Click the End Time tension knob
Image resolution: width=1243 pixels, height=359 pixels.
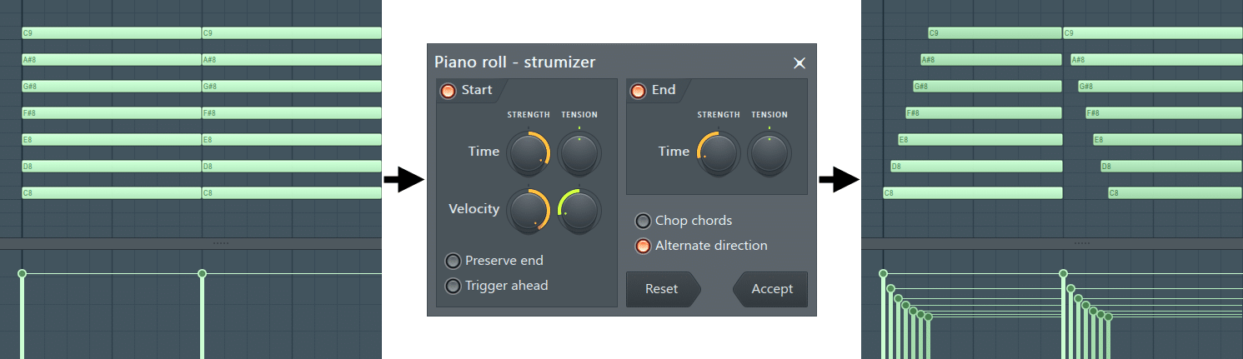click(x=769, y=152)
